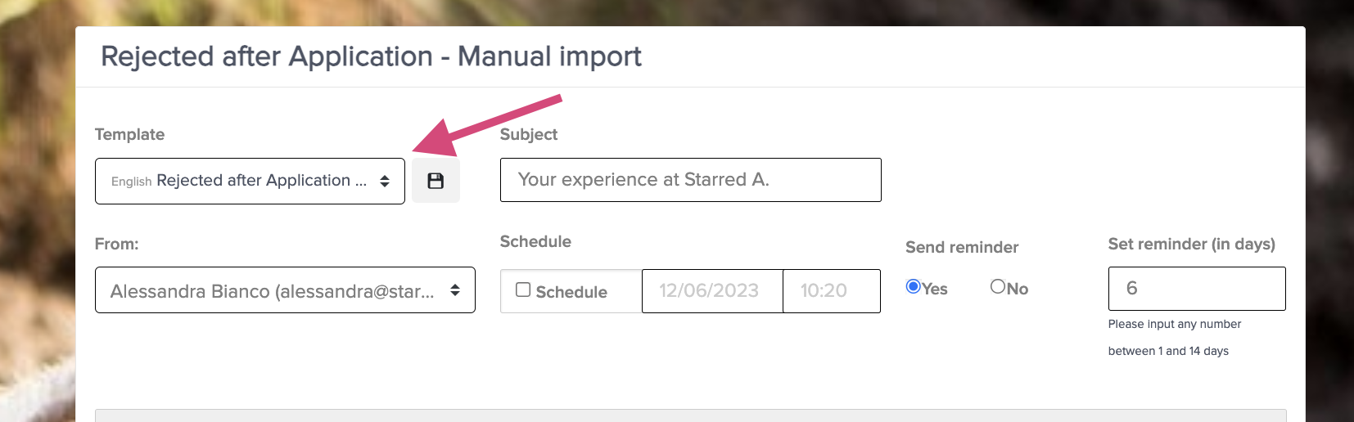Click the Subject field with Your experience text

pos(690,180)
